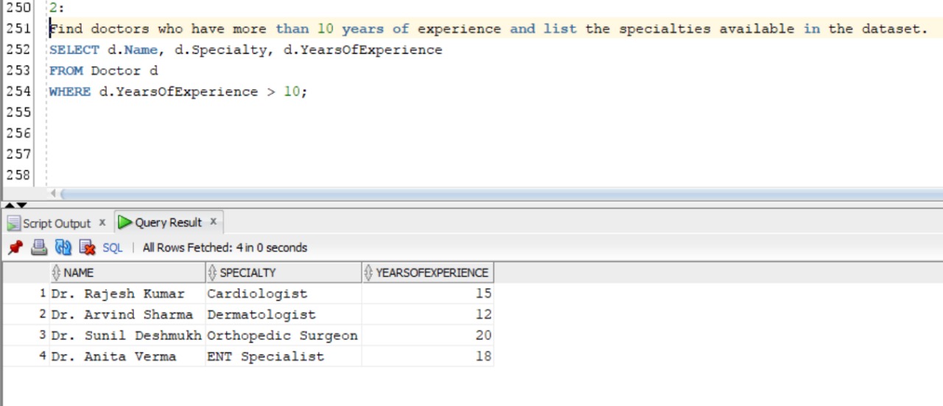
Task: Select the Query Result tab
Action: pos(168,223)
